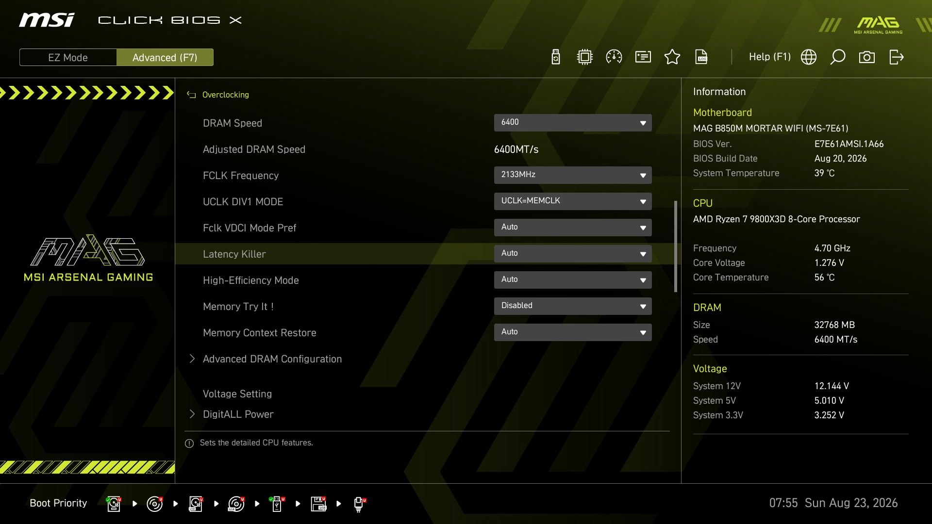
Task: Open the DRAM Speed dropdown
Action: 573,123
